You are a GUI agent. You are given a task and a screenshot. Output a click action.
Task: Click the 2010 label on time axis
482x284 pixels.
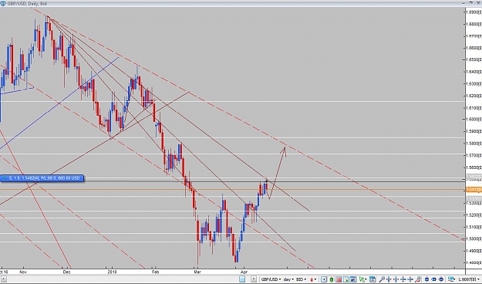coord(113,272)
